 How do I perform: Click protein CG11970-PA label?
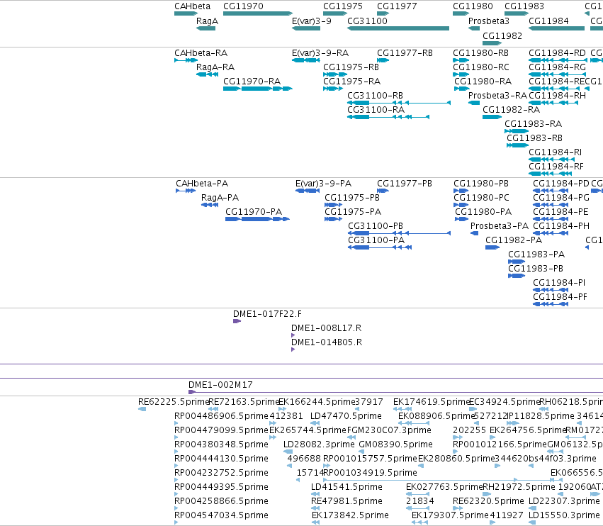(x=254, y=213)
